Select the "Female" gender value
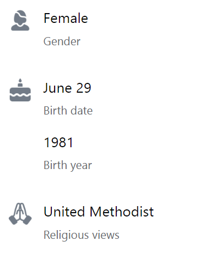The height and width of the screenshot is (259, 203). [x=65, y=18]
